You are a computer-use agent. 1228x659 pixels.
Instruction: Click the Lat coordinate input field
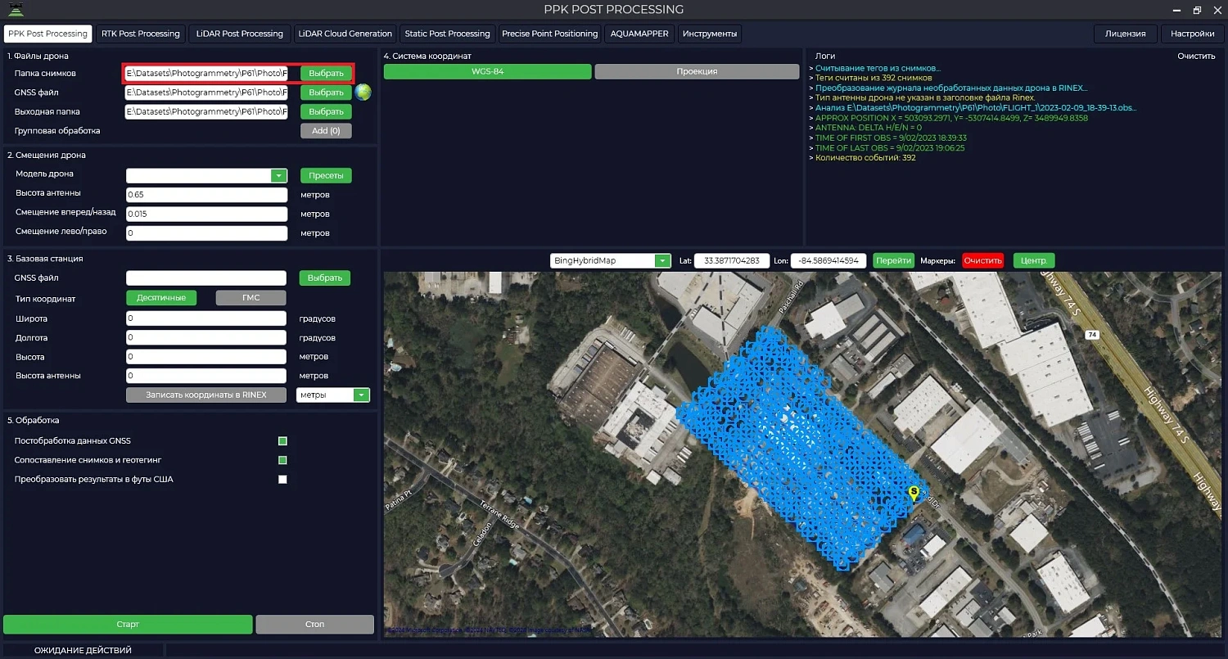coord(731,261)
